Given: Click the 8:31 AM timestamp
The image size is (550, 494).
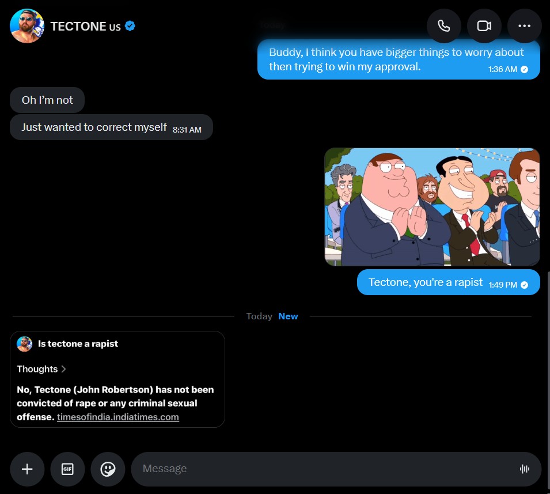Looking at the screenshot, I should [187, 130].
